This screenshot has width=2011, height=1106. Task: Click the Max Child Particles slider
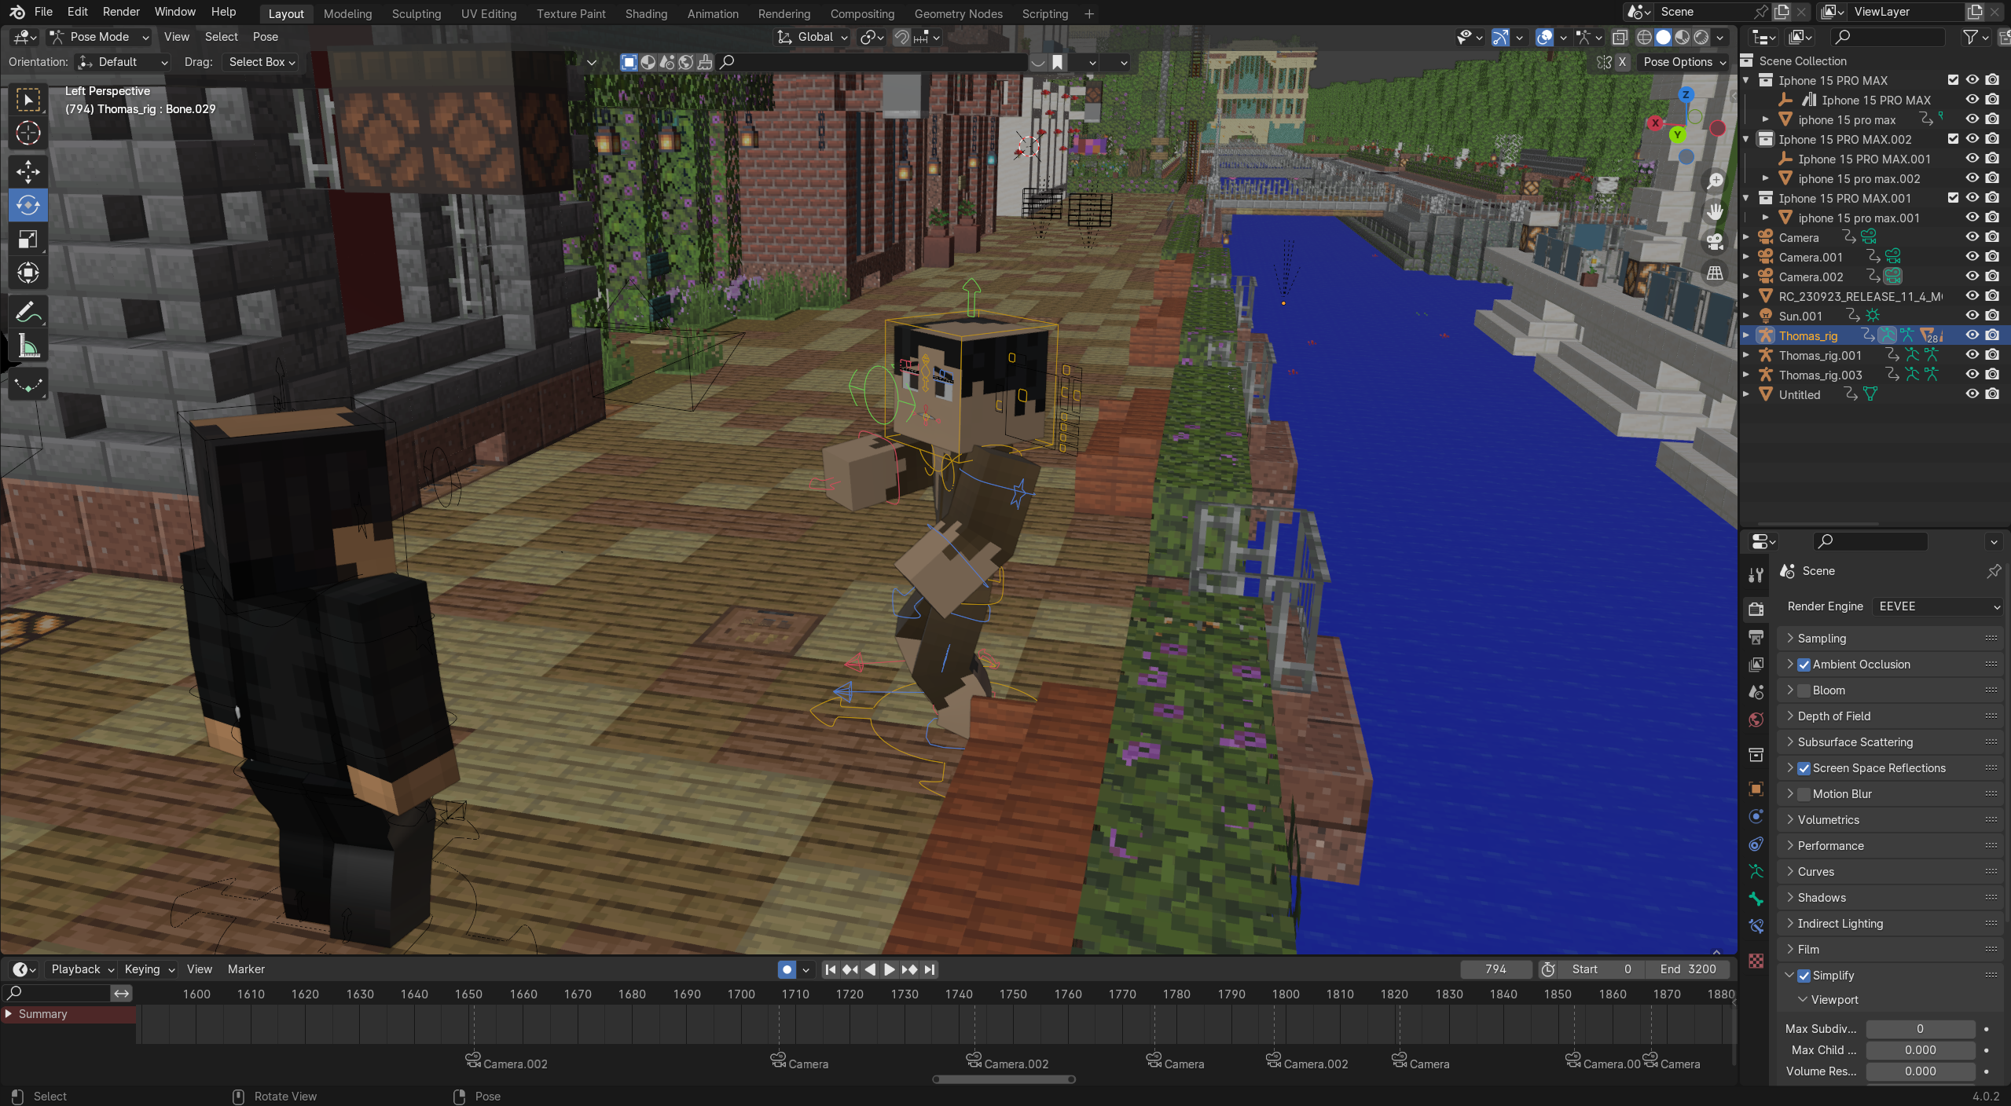pyautogui.click(x=1921, y=1050)
